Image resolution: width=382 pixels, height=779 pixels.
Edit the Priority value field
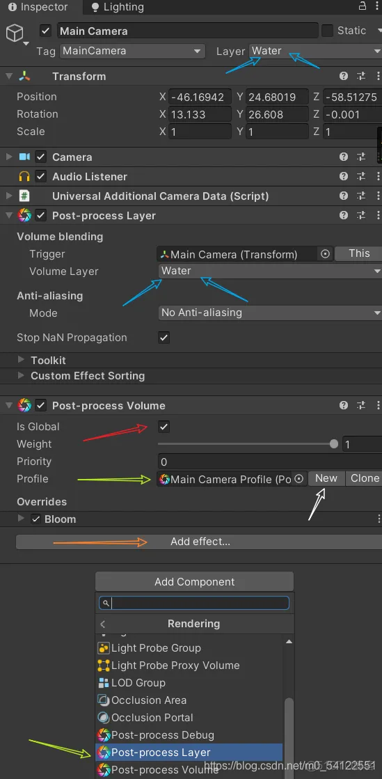point(270,462)
